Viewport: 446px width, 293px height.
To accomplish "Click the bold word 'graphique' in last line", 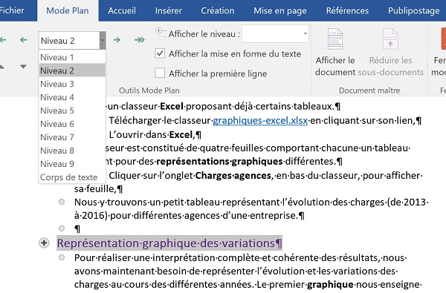I will pos(330,284).
